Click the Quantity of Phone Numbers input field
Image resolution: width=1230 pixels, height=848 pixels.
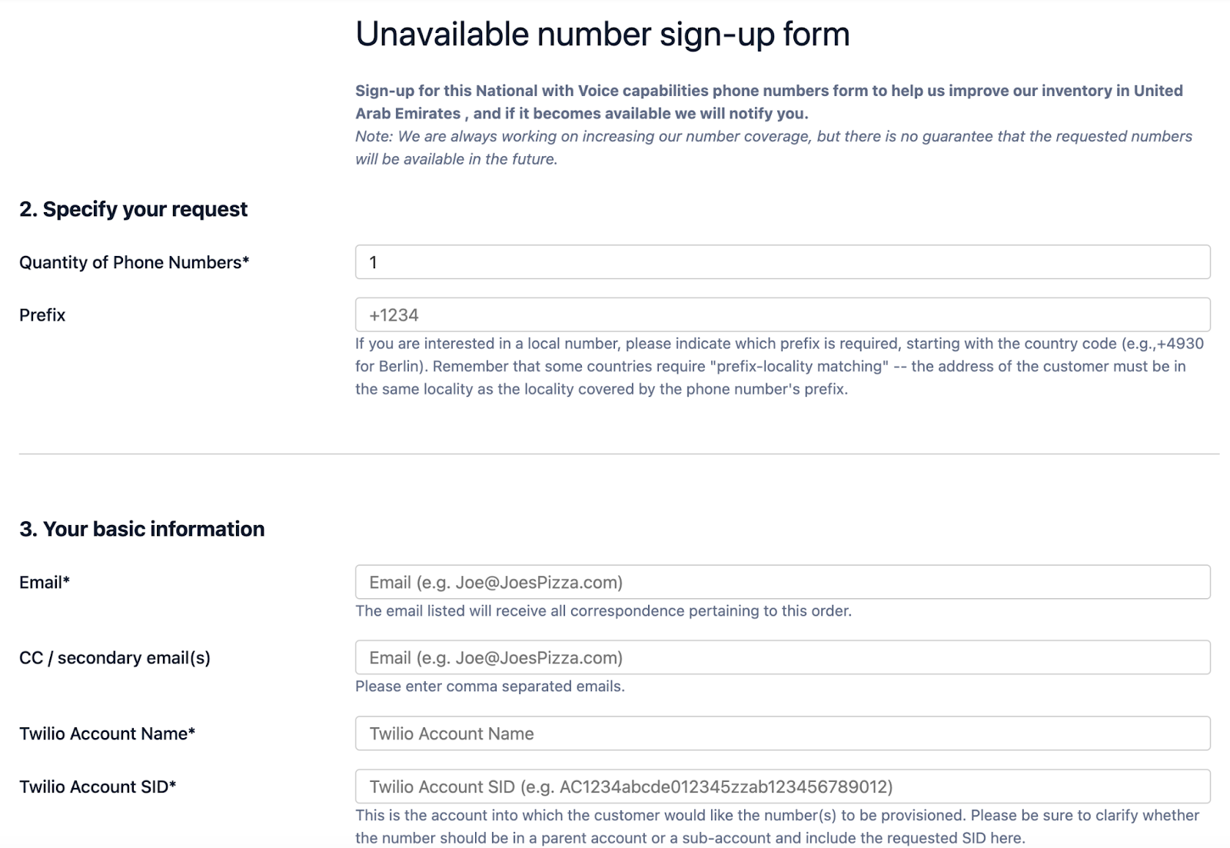(x=783, y=262)
